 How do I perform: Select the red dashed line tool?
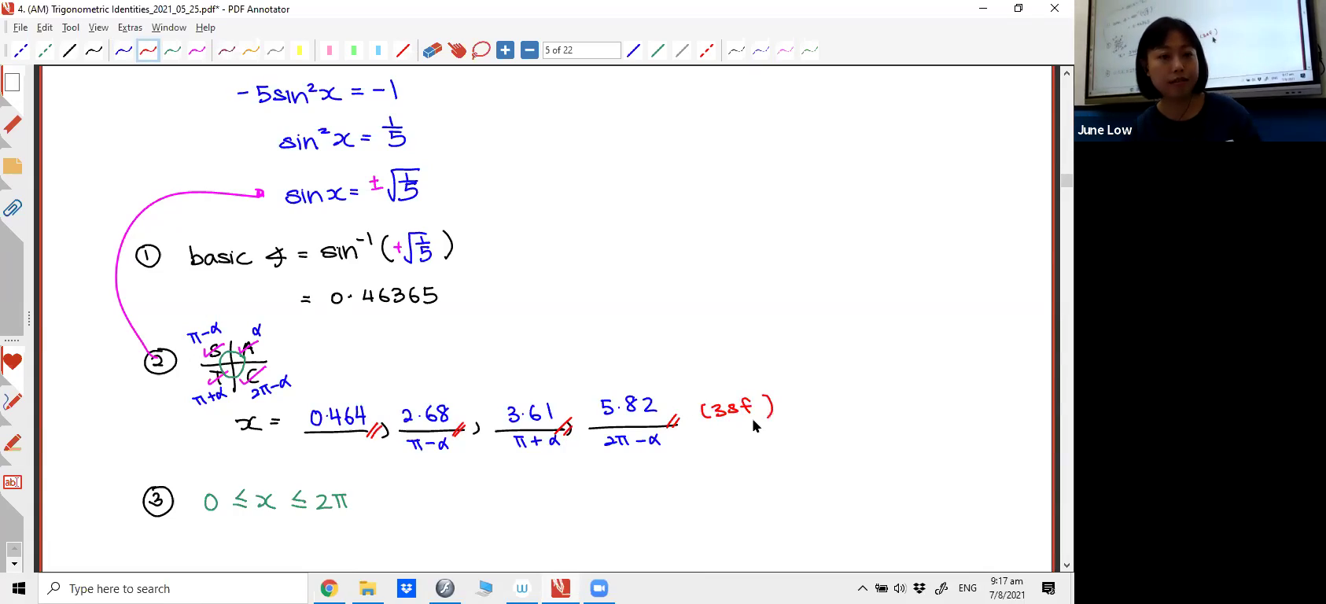(x=706, y=50)
